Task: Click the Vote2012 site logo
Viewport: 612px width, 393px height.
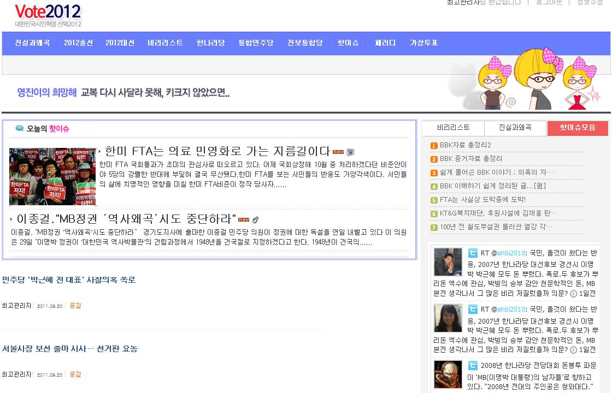Action: [x=48, y=16]
